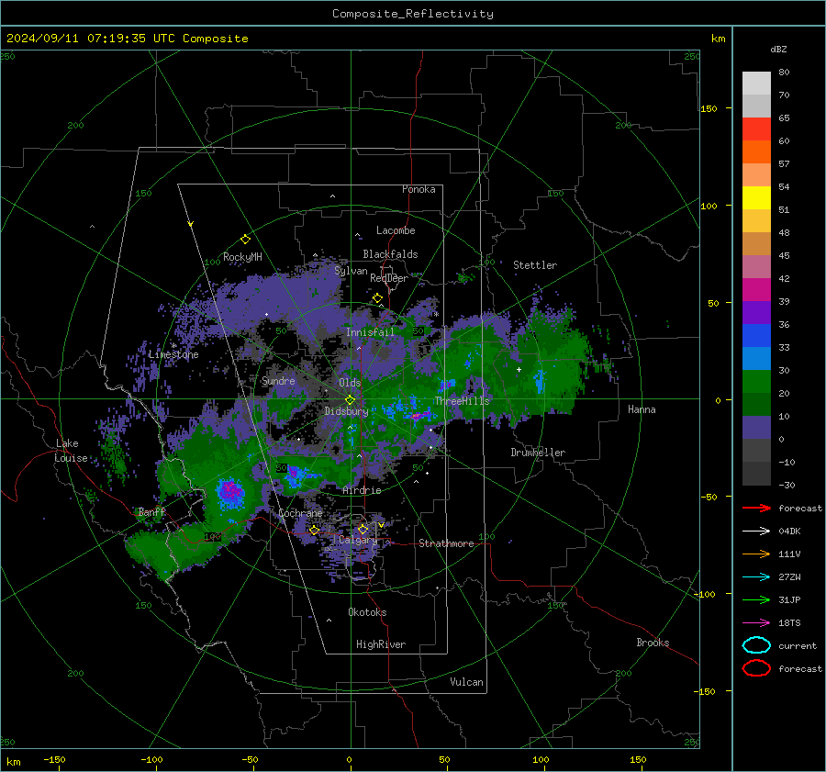Viewport: 826px width, 772px height.
Task: Click the magenta 42 dBZ swatch
Action: point(756,290)
